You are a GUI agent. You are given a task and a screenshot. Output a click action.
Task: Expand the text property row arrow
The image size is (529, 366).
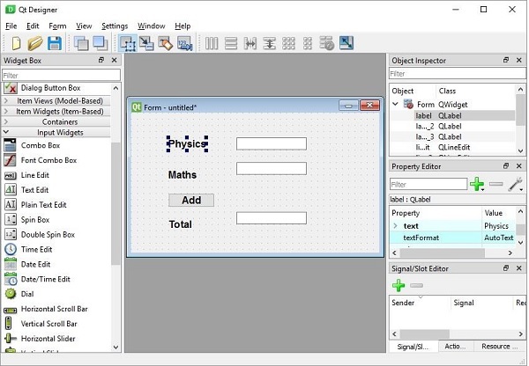[396, 226]
